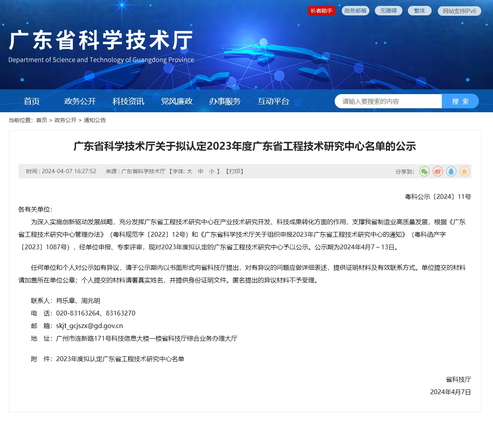Screen dimensions: 493x430
Task: Open attachment 2023年度拟认定广东省工程技术研究中心名单
Action: coord(120,359)
